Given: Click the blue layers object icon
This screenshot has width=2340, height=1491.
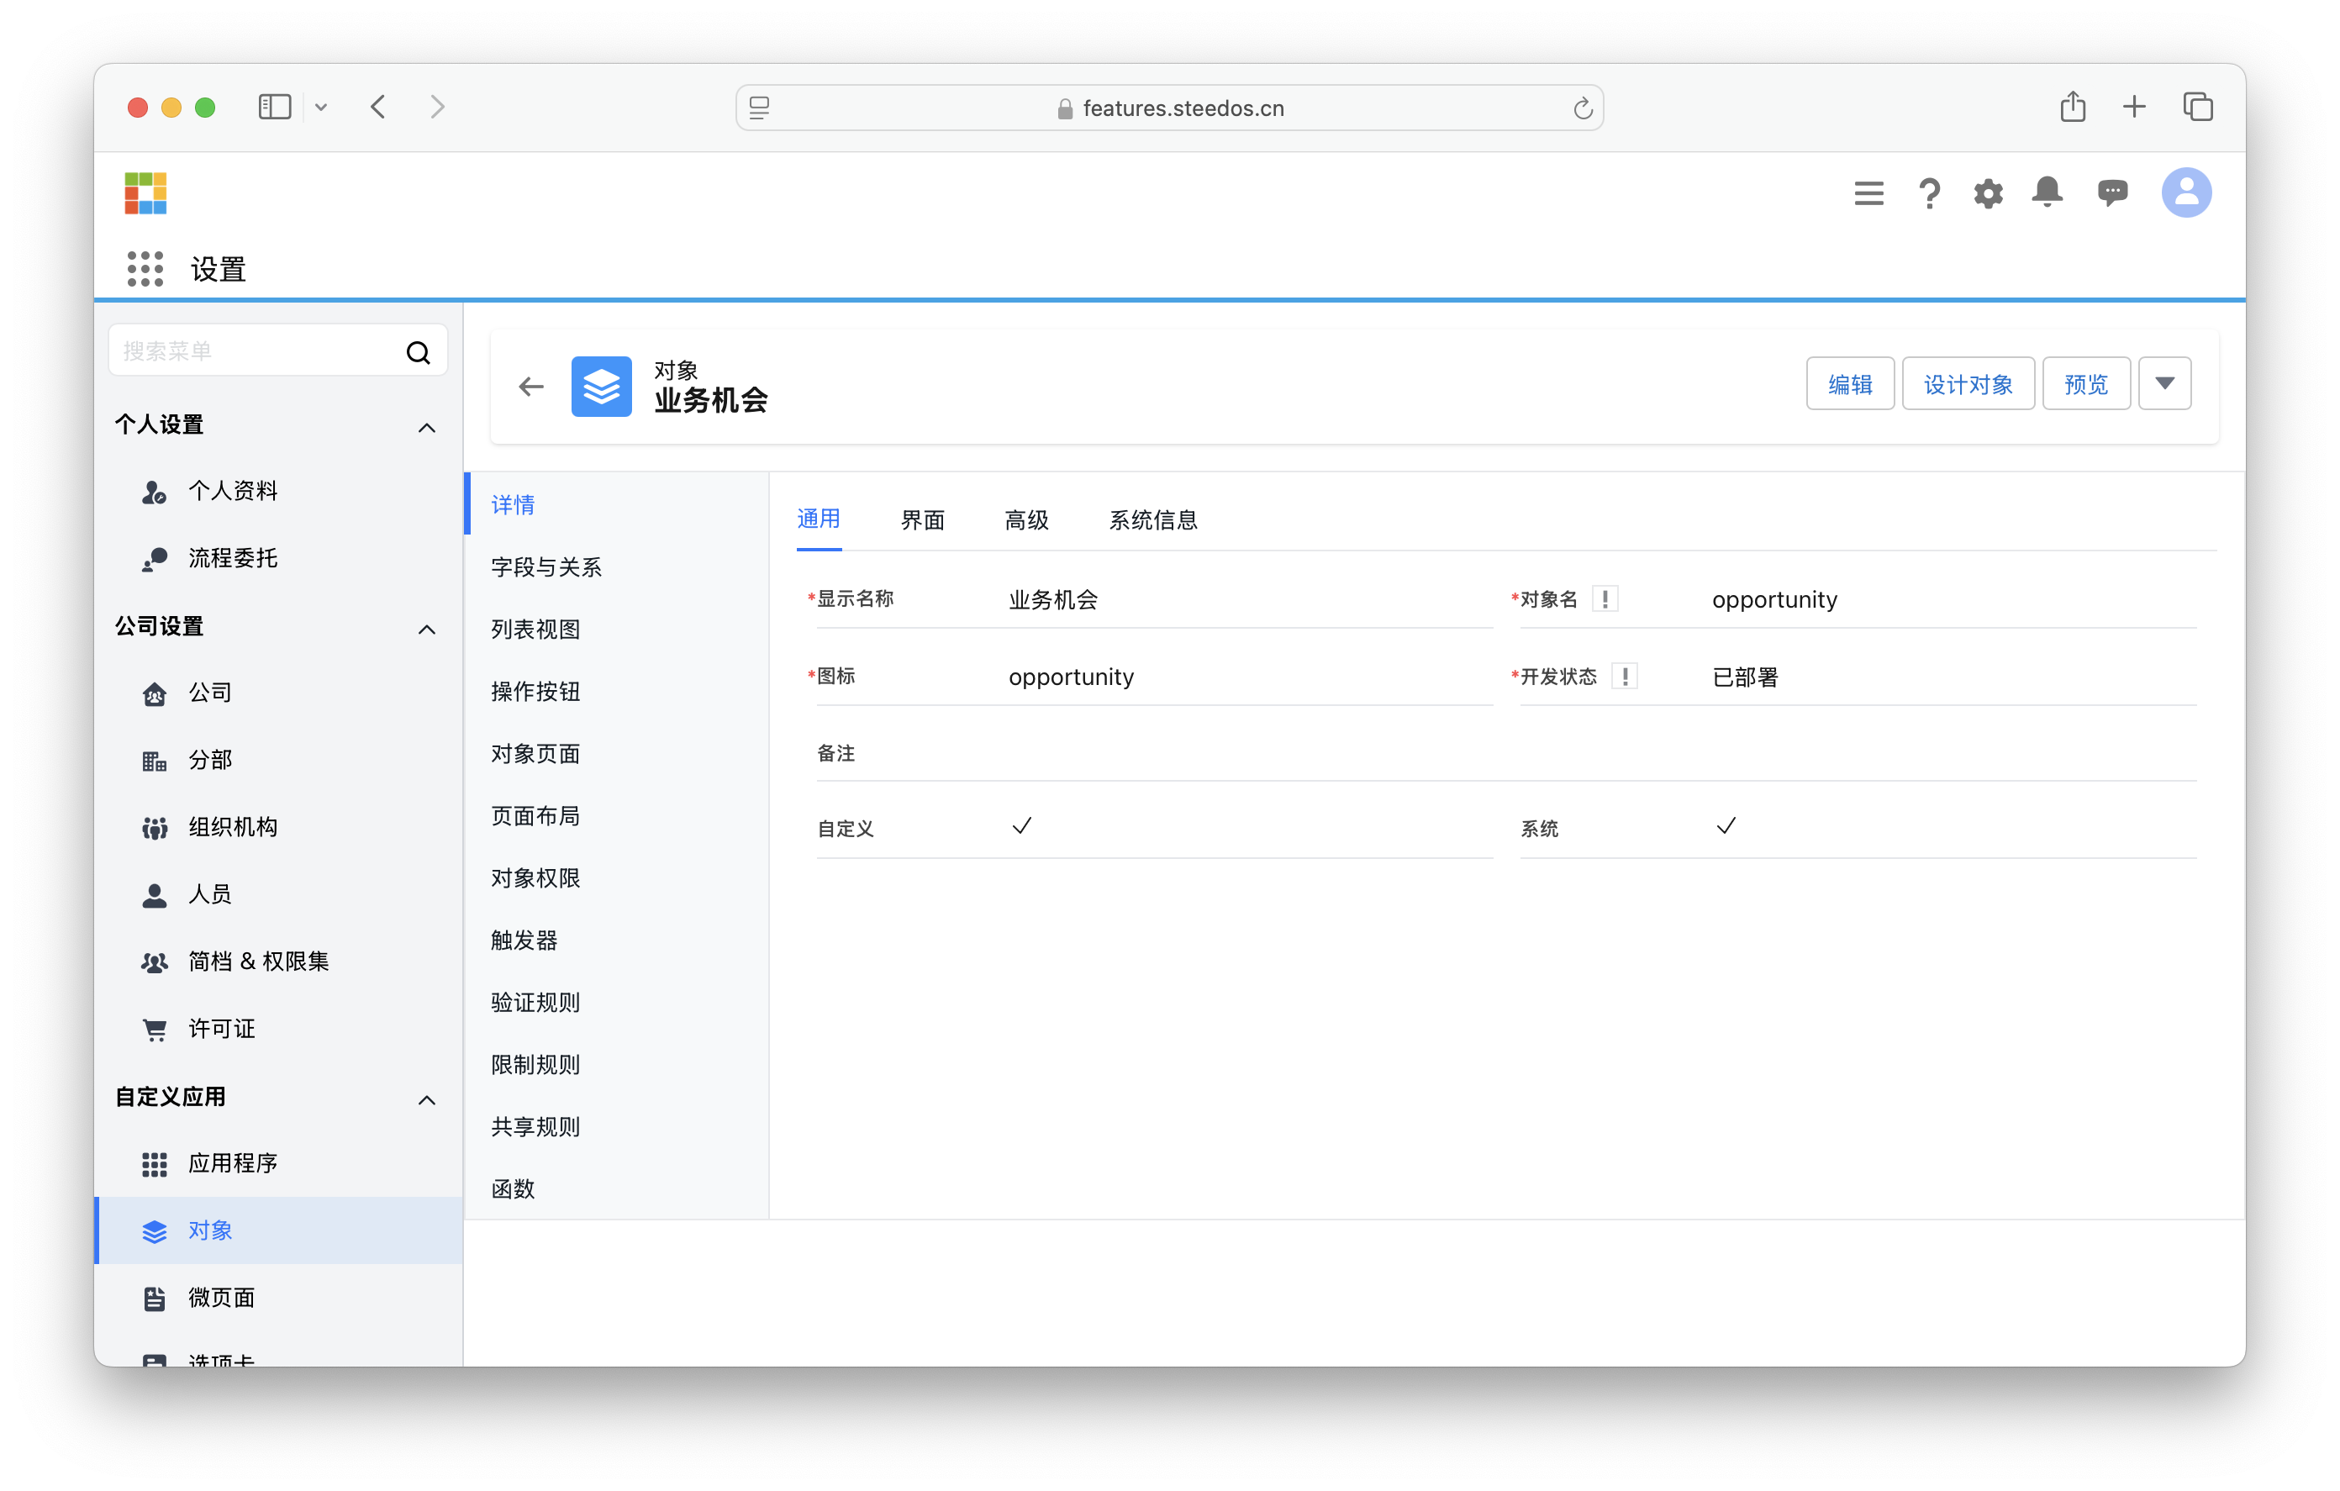Looking at the screenshot, I should click(x=602, y=386).
